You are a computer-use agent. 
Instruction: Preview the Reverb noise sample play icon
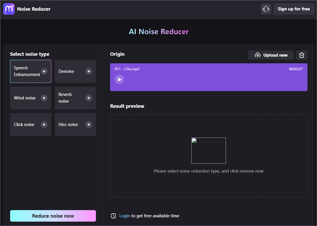89,98
